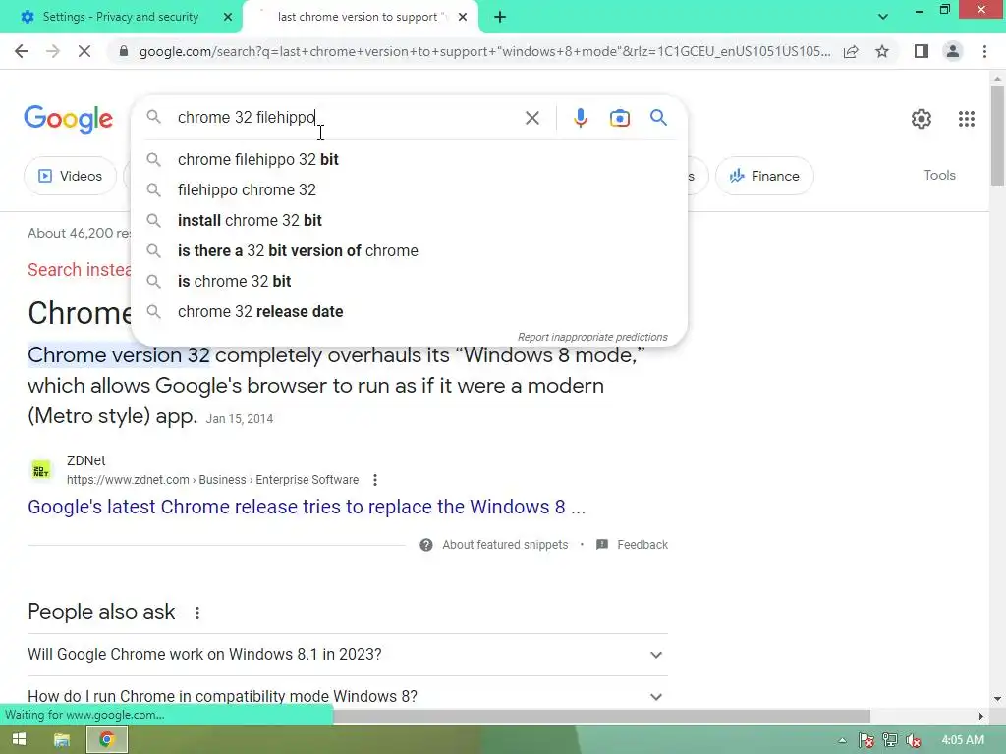Viewport: 1006px width, 754px height.
Task: Click the address bar URL
Action: (x=484, y=51)
